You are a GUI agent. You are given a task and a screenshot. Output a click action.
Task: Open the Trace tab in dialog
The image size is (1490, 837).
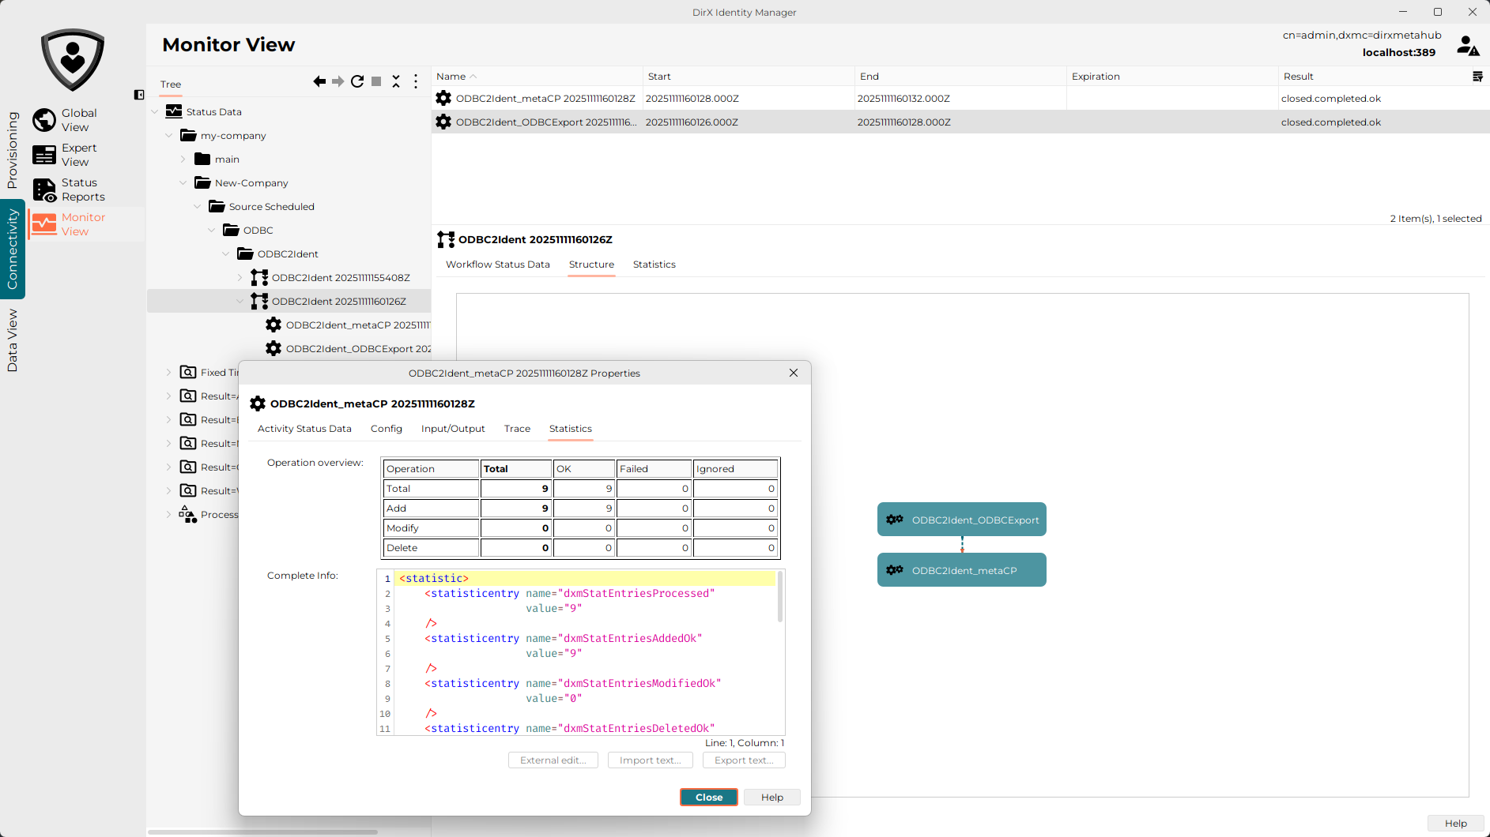click(x=517, y=429)
